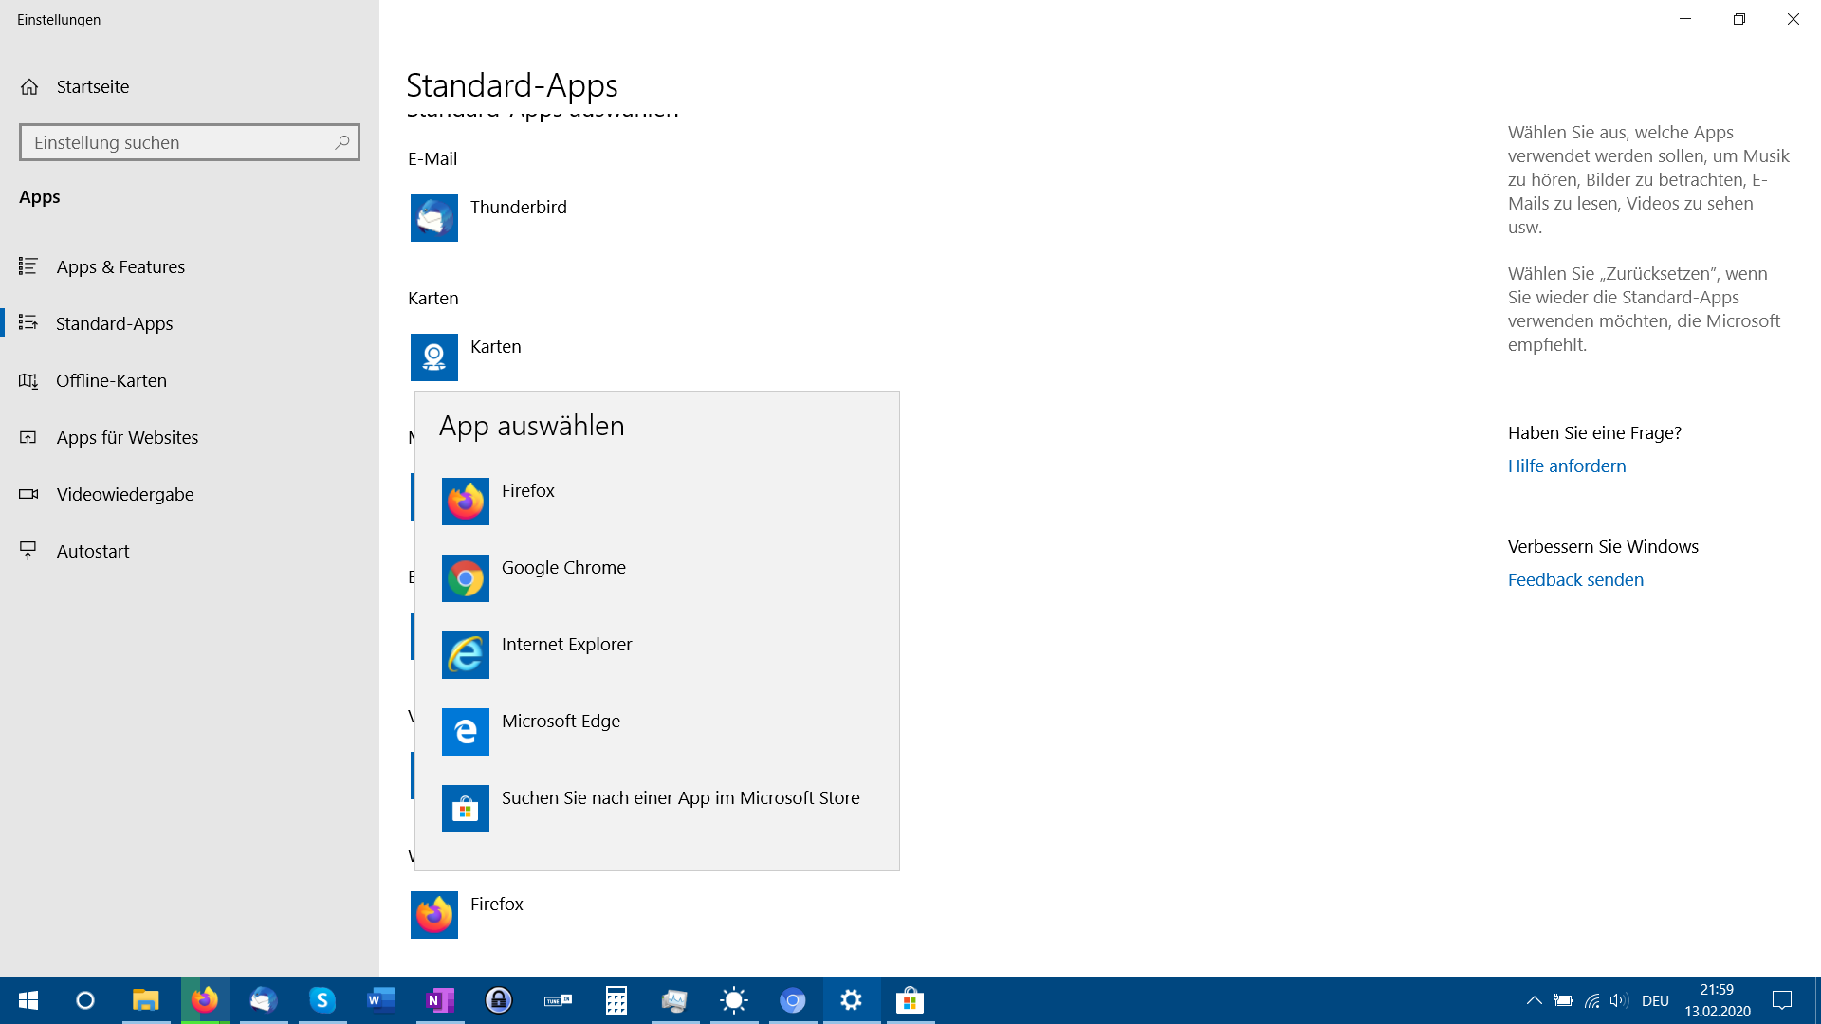The image size is (1821, 1024).
Task: Open Apps & Features settings page
Action: pyautogui.click(x=120, y=266)
